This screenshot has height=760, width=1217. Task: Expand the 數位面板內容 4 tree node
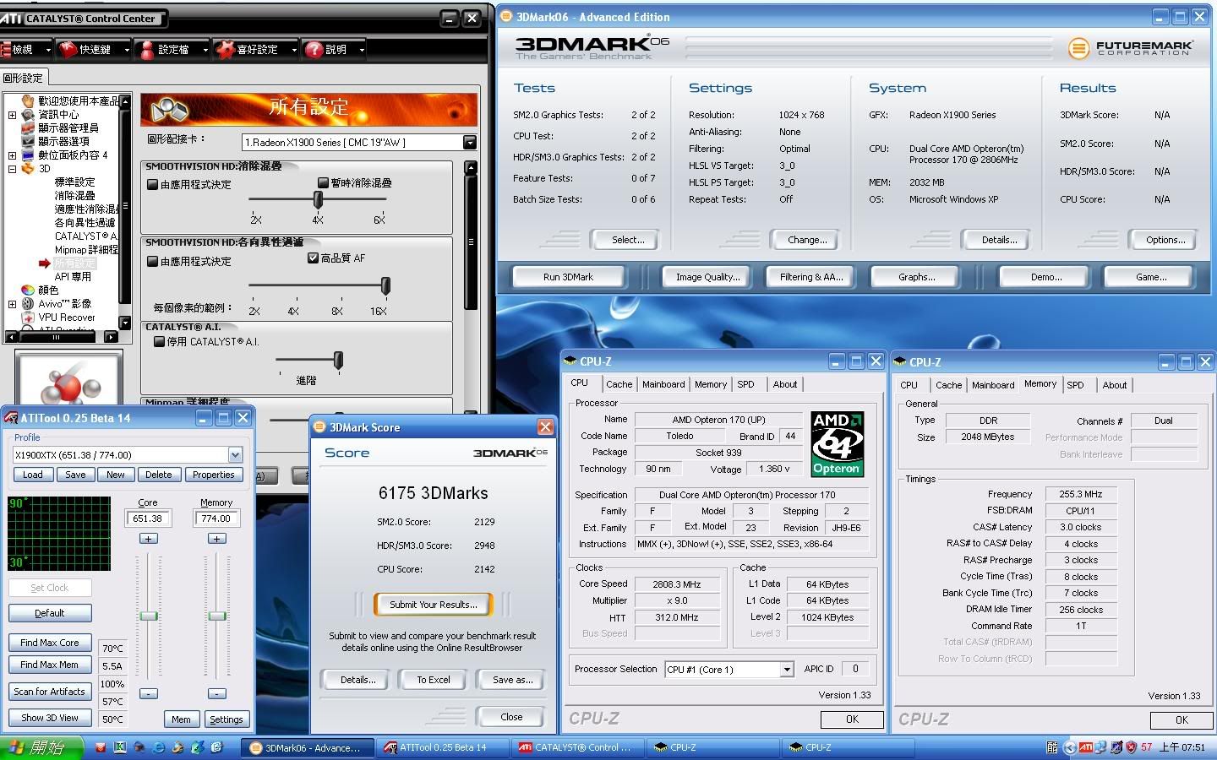(12, 155)
